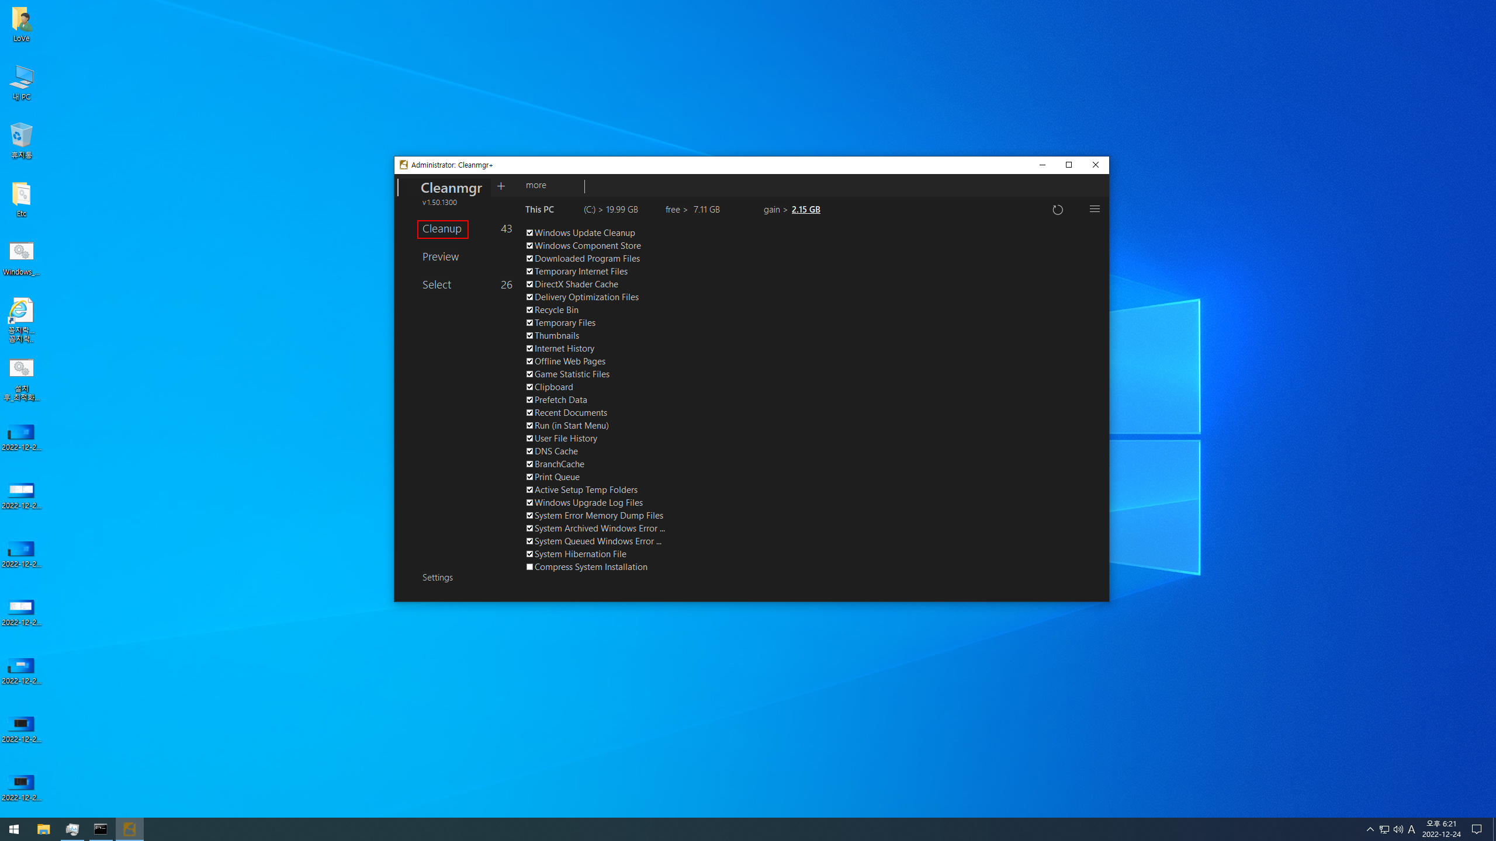This screenshot has height=841, width=1496.
Task: Click the Select sidebar item
Action: pos(437,285)
